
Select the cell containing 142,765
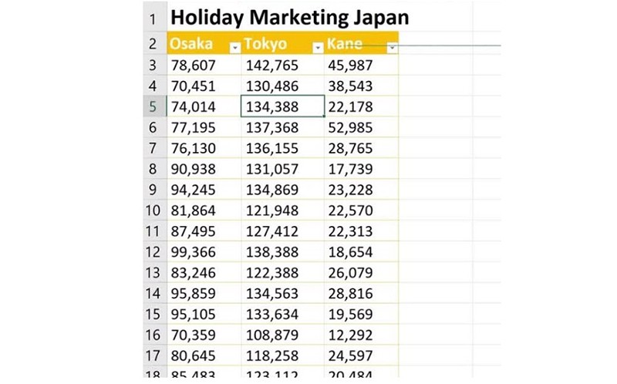pyautogui.click(x=282, y=65)
